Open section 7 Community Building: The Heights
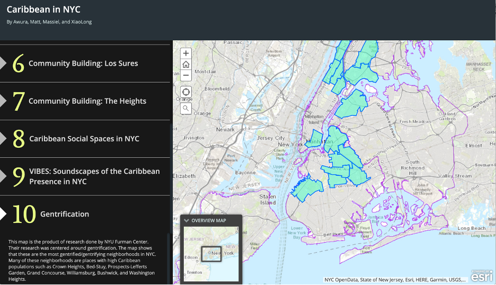 (85, 101)
